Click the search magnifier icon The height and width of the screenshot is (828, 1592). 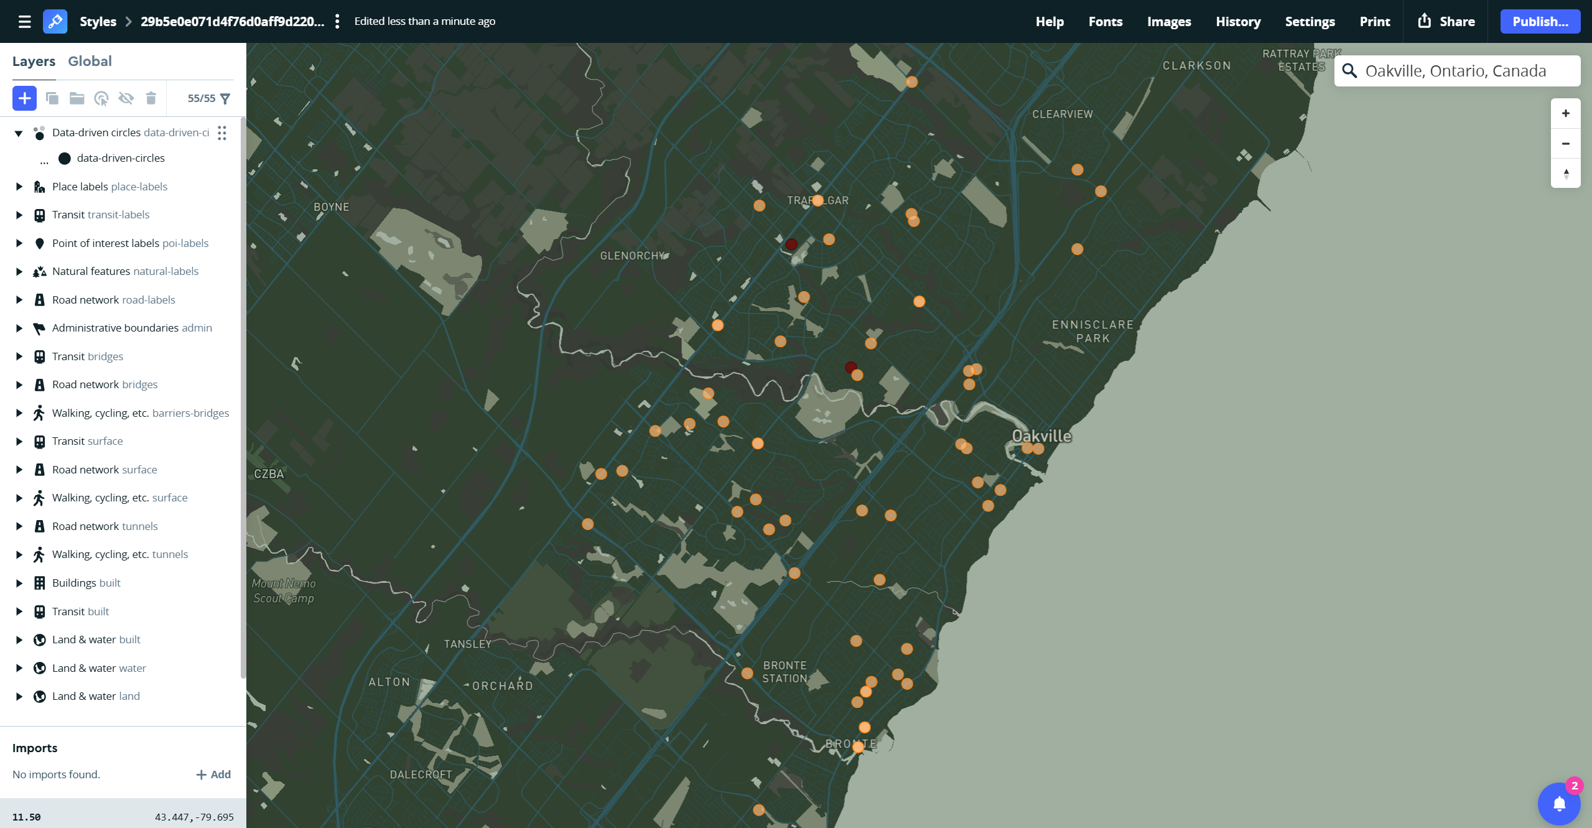[1349, 70]
